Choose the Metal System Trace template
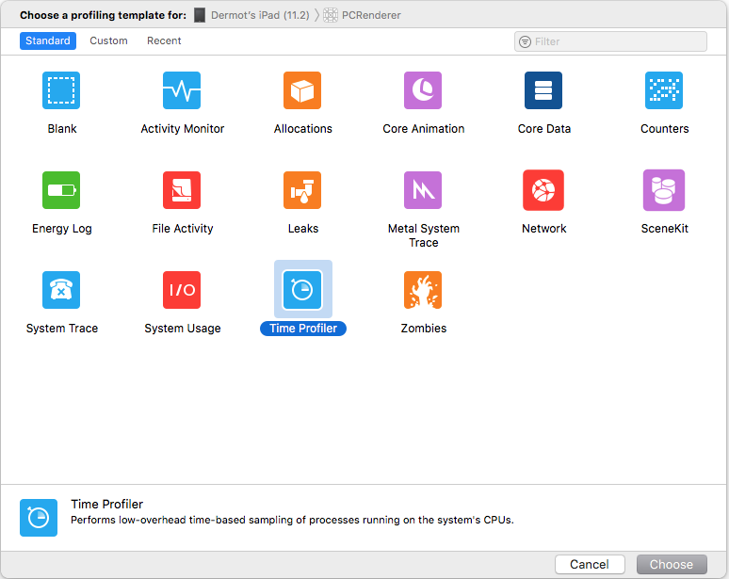Viewport: 729px width, 579px height. (x=423, y=190)
